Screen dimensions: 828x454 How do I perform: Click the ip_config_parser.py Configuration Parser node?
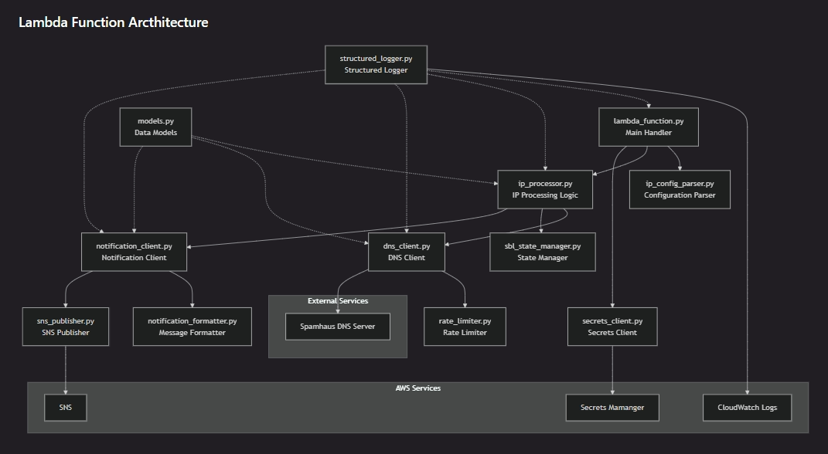click(x=680, y=190)
